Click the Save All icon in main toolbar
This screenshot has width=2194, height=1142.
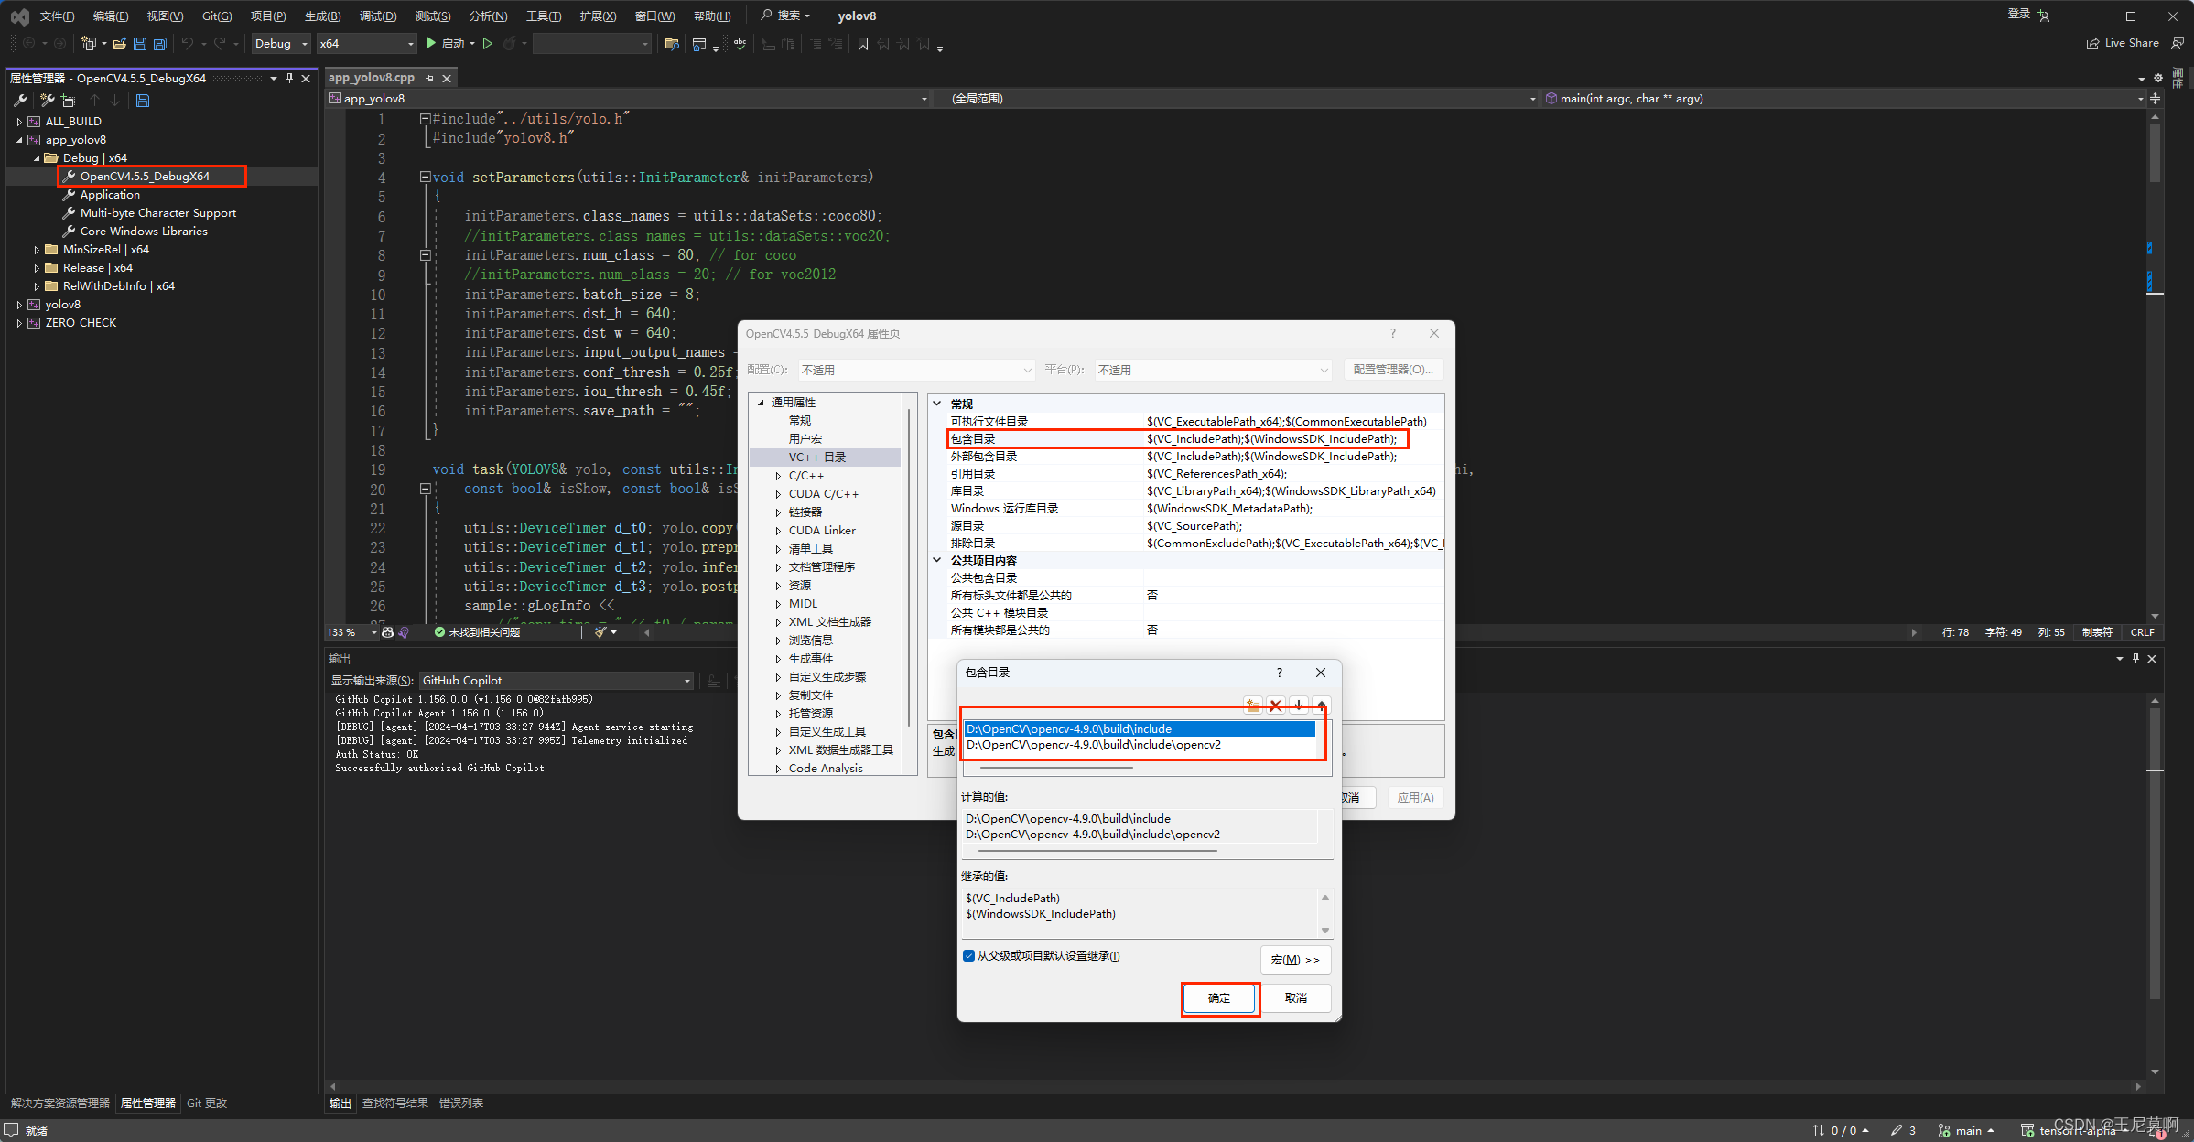(160, 43)
